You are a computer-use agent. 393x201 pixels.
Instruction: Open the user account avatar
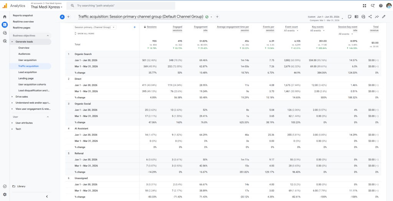tap(389, 5)
